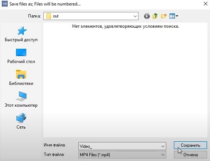Image resolution: width=210 pixels, height=161 pixels.
Task: Open the View menu icon dropdown
Action: pyautogui.click(x=174, y=16)
